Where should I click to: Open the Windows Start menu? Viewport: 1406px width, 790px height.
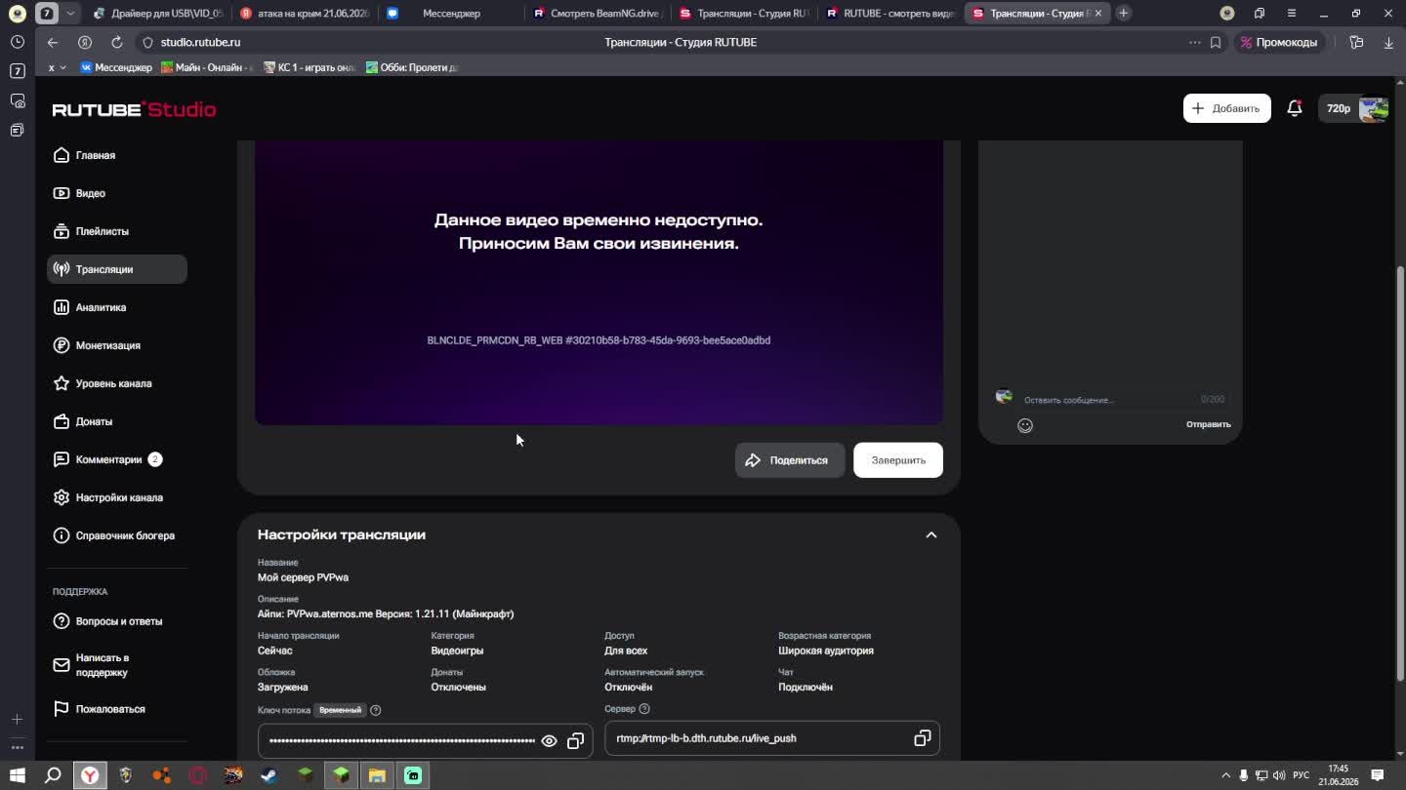[x=18, y=775]
